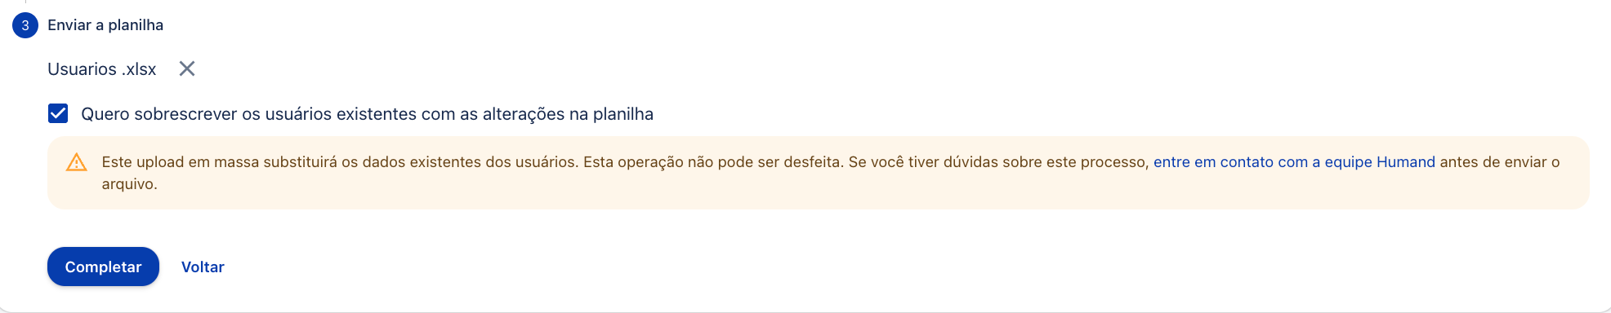Screen dimensions: 1611x313
Task: Finish the upload with the blue Completar button
Action: pos(103,267)
